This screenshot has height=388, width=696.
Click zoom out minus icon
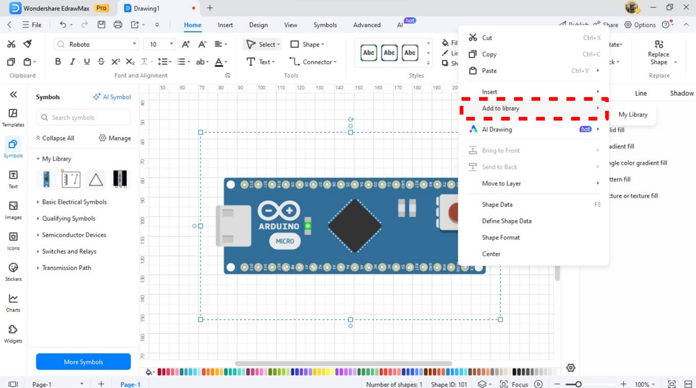[557, 384]
